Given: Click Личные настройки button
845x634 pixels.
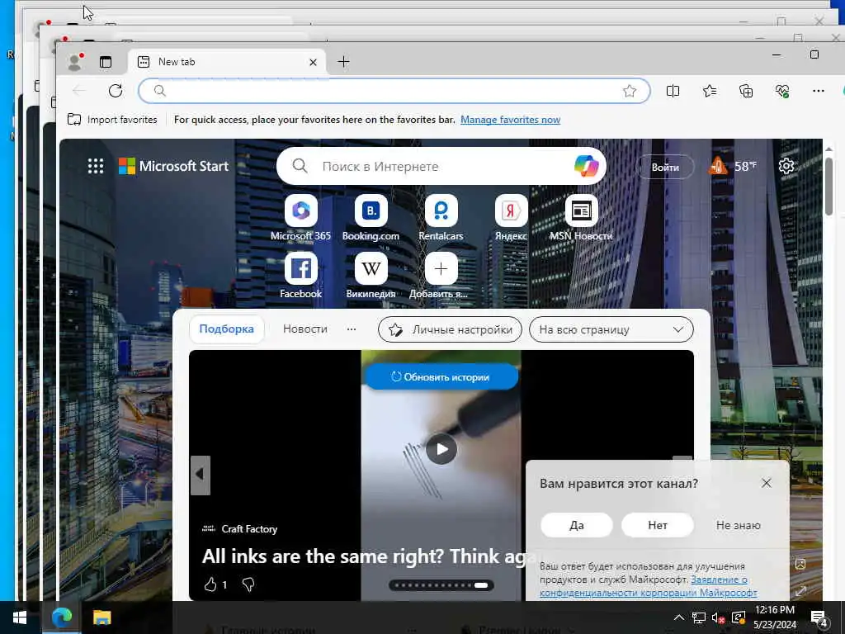Looking at the screenshot, I should tap(450, 329).
